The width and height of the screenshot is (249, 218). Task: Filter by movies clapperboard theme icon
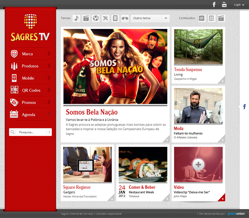click(86, 18)
